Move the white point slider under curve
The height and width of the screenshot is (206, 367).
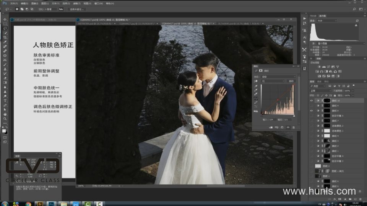pos(294,116)
